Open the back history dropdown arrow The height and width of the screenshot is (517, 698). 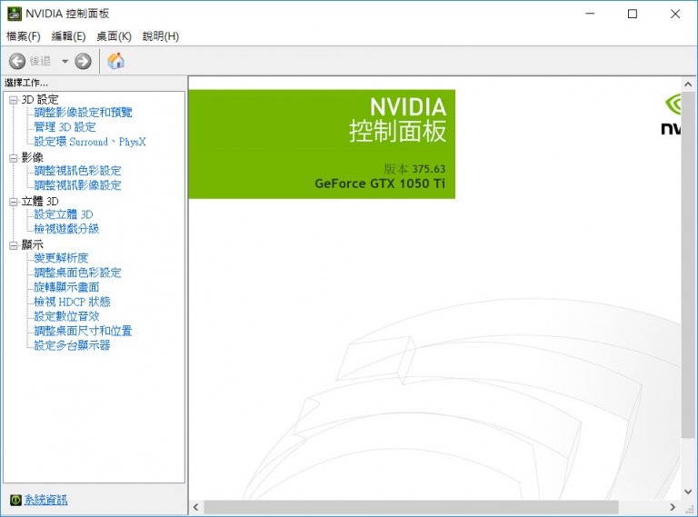tap(65, 61)
